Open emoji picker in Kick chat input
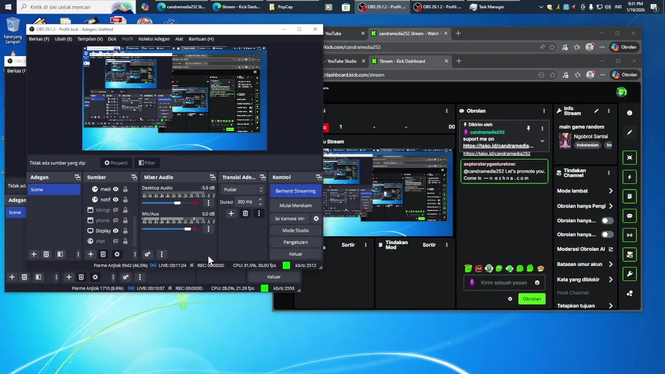 537,283
